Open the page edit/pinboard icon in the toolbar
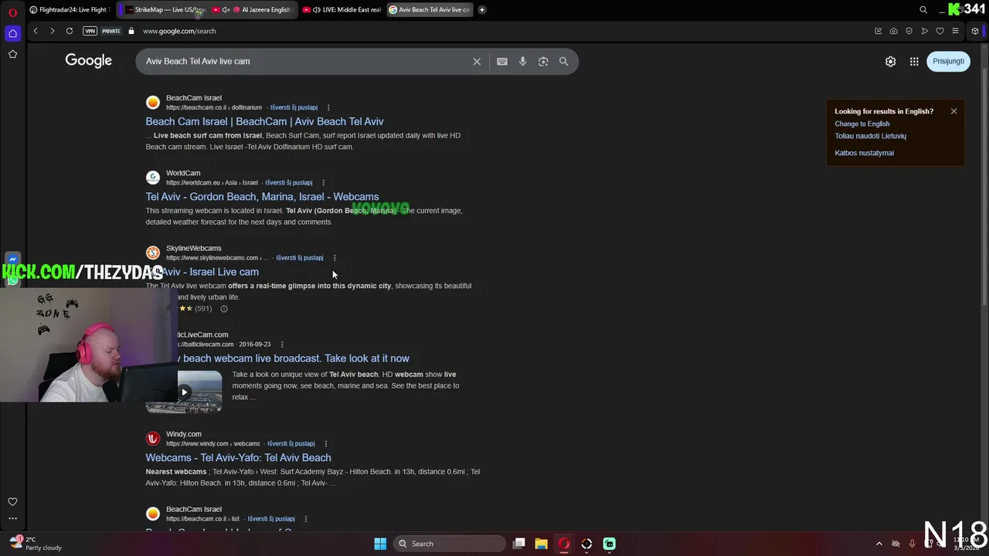The image size is (989, 556). (878, 31)
